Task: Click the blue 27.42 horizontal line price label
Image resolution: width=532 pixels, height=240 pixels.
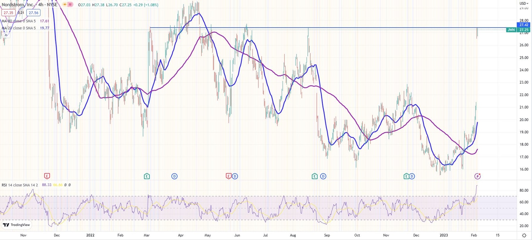Action: [x=523, y=25]
